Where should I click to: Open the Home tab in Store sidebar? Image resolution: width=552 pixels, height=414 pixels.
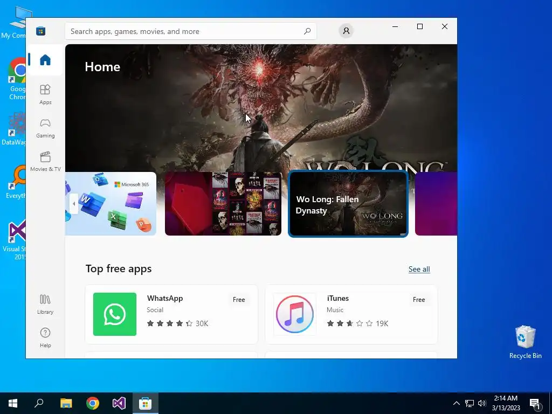(45, 60)
